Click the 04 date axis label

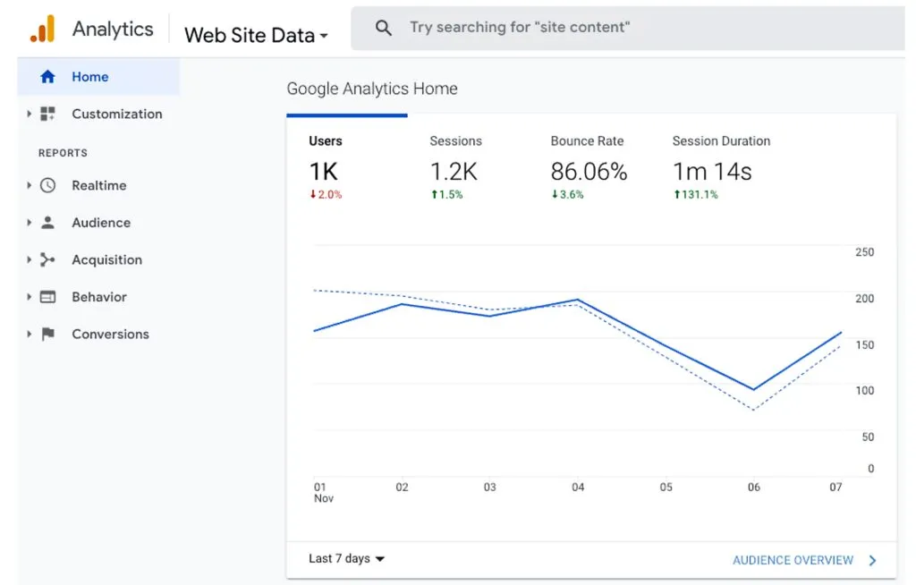pyautogui.click(x=578, y=487)
